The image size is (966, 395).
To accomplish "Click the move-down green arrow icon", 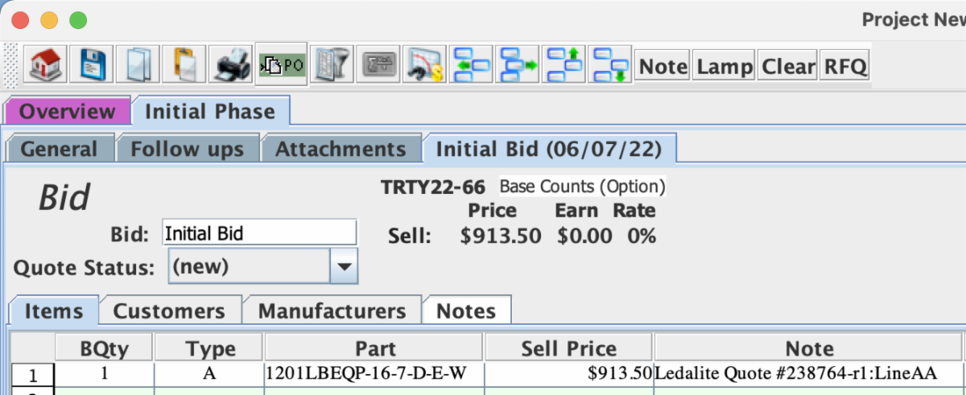I will click(610, 64).
